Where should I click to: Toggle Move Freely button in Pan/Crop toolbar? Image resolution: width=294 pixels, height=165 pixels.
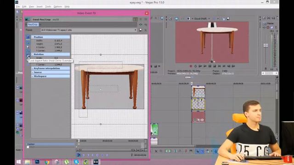click(x=28, y=65)
